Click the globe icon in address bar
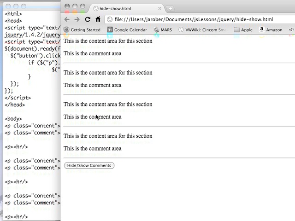Screen dimensions: 295x221 [x=110, y=19]
